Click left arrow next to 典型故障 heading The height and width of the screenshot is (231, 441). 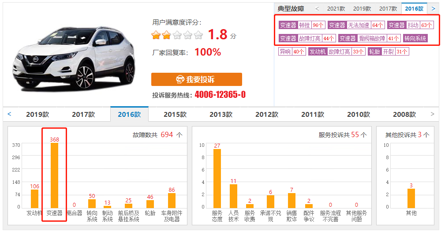pyautogui.click(x=317, y=8)
